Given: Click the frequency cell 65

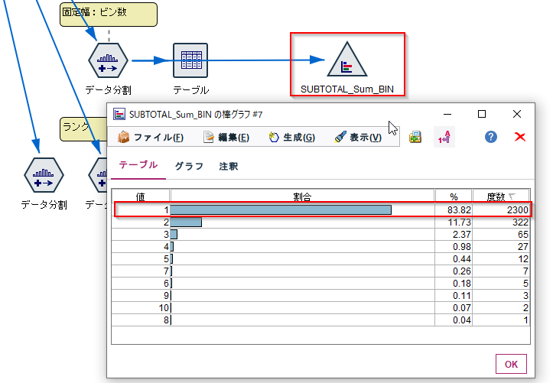Looking at the screenshot, I should pos(501,234).
